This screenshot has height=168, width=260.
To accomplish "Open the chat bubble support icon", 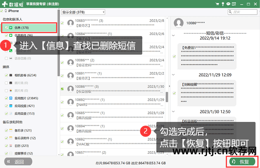I will [x=228, y=4].
